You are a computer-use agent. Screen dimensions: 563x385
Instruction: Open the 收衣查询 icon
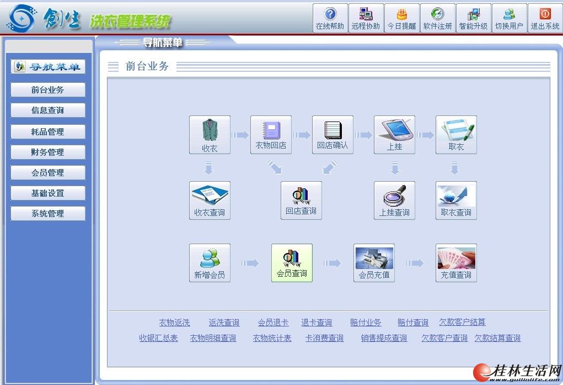click(210, 200)
